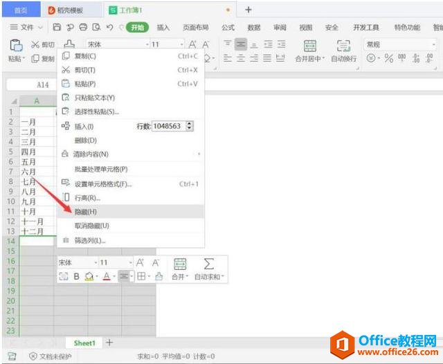Screen dimensions: 443x364
Task: Open the ribbon font name 宋体 dropdown
Action: click(147, 44)
